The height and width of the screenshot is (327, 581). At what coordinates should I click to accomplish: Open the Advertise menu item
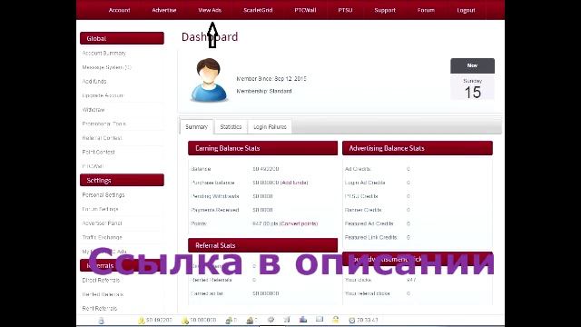163,10
